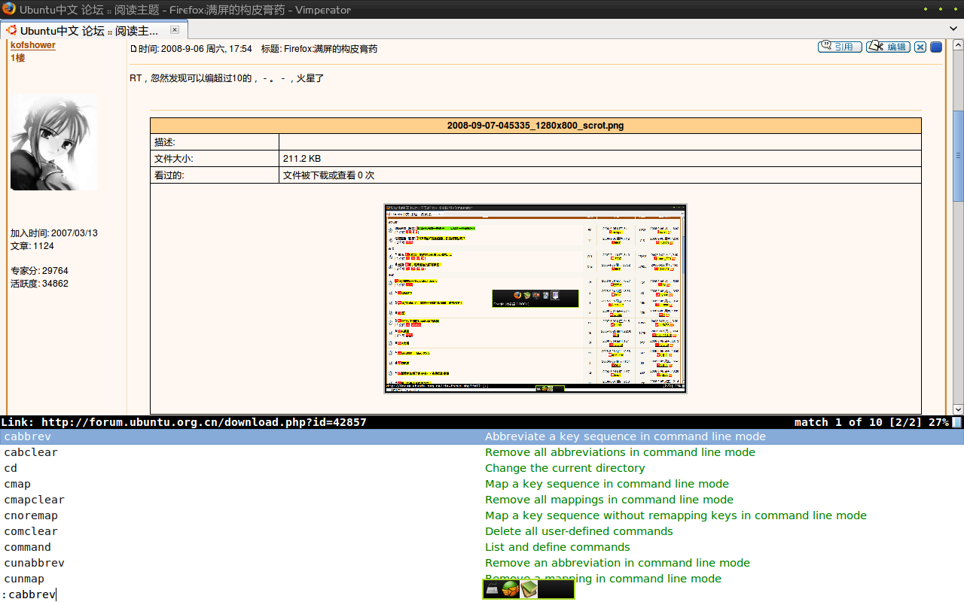Click the 加入时间: 2007/03/13 text
The width and height of the screenshot is (964, 602).
54,233
